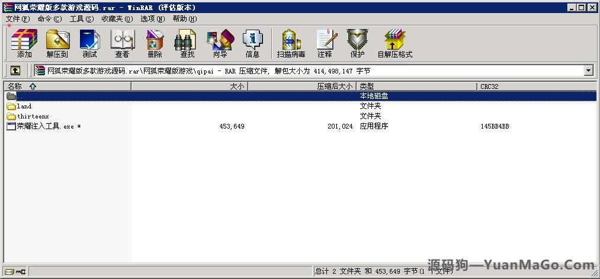
Task: Click the CRC value 145BB4BB
Action: click(x=495, y=126)
